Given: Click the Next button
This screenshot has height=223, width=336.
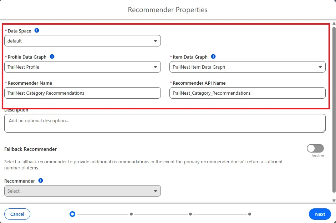Looking at the screenshot, I should pos(320,214).
